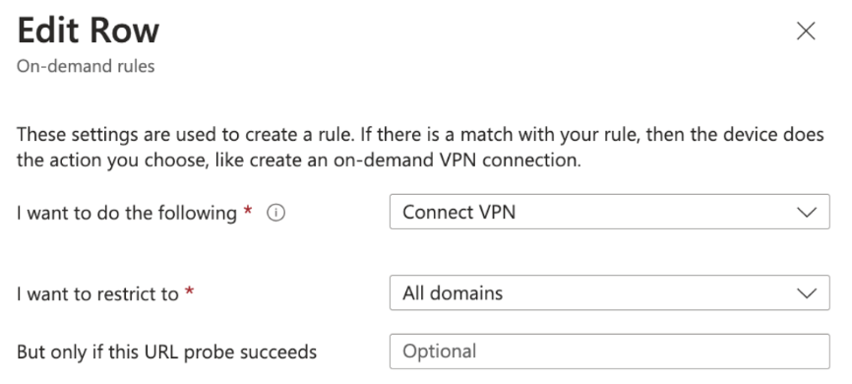Click the red asterisk after 'do the following'
Image resolution: width=852 pixels, height=384 pixels.
[x=248, y=210]
